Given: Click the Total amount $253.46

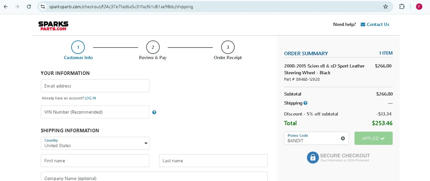Looking at the screenshot, I should 382,123.
